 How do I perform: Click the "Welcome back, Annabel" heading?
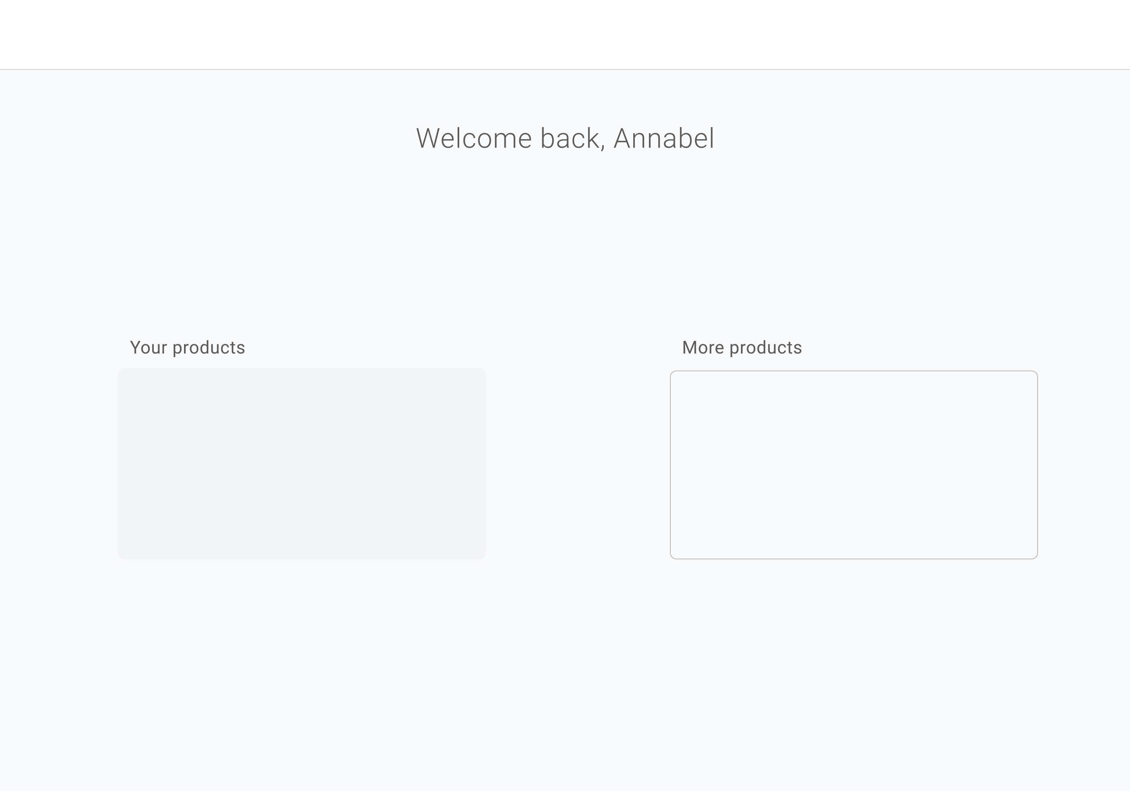click(x=565, y=138)
